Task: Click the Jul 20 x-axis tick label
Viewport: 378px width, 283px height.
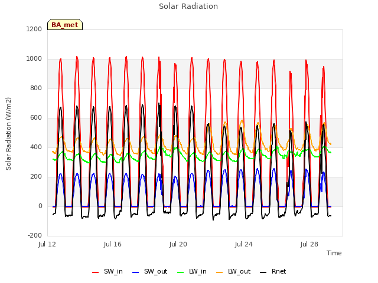Action: pyautogui.click(x=178, y=244)
